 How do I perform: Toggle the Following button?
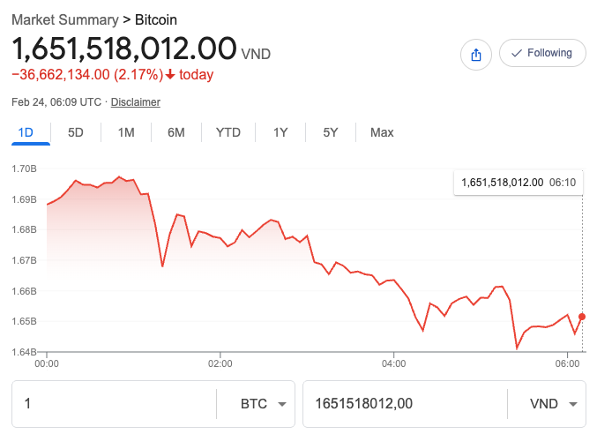pos(542,53)
